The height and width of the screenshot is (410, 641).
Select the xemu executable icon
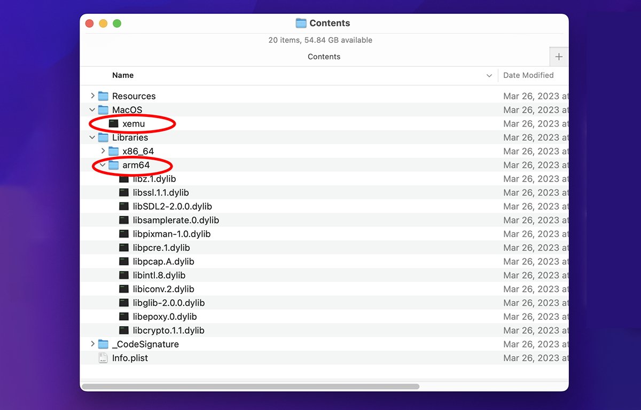click(x=113, y=124)
